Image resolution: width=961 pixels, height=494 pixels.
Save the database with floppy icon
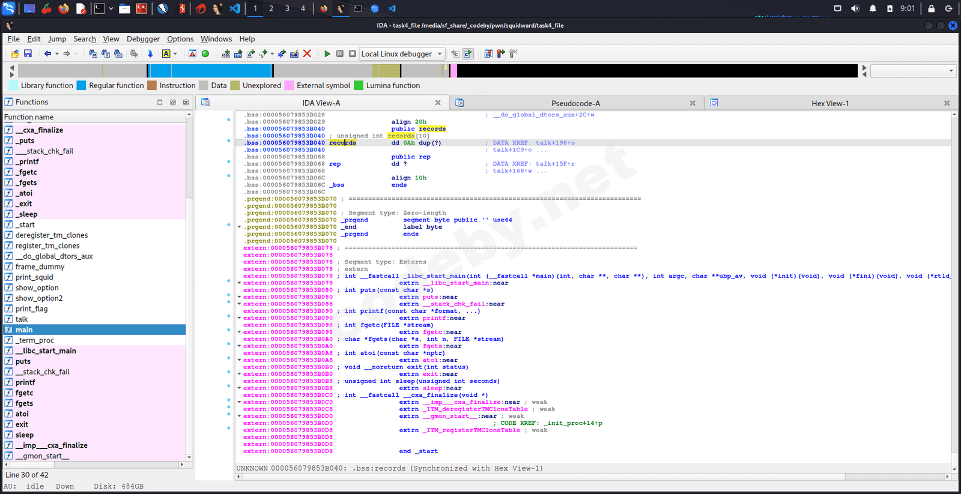tap(28, 54)
